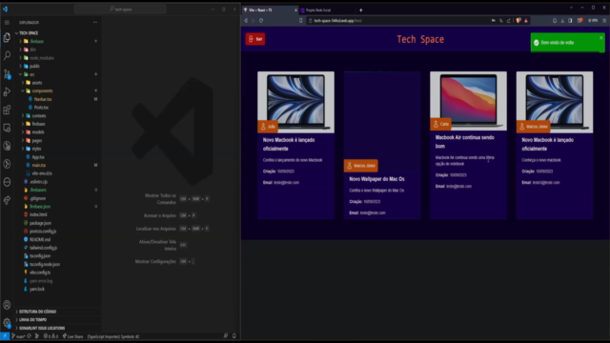Viewport: 610px width, 343px height.
Task: Click the red Sair logout button
Action: pos(255,39)
